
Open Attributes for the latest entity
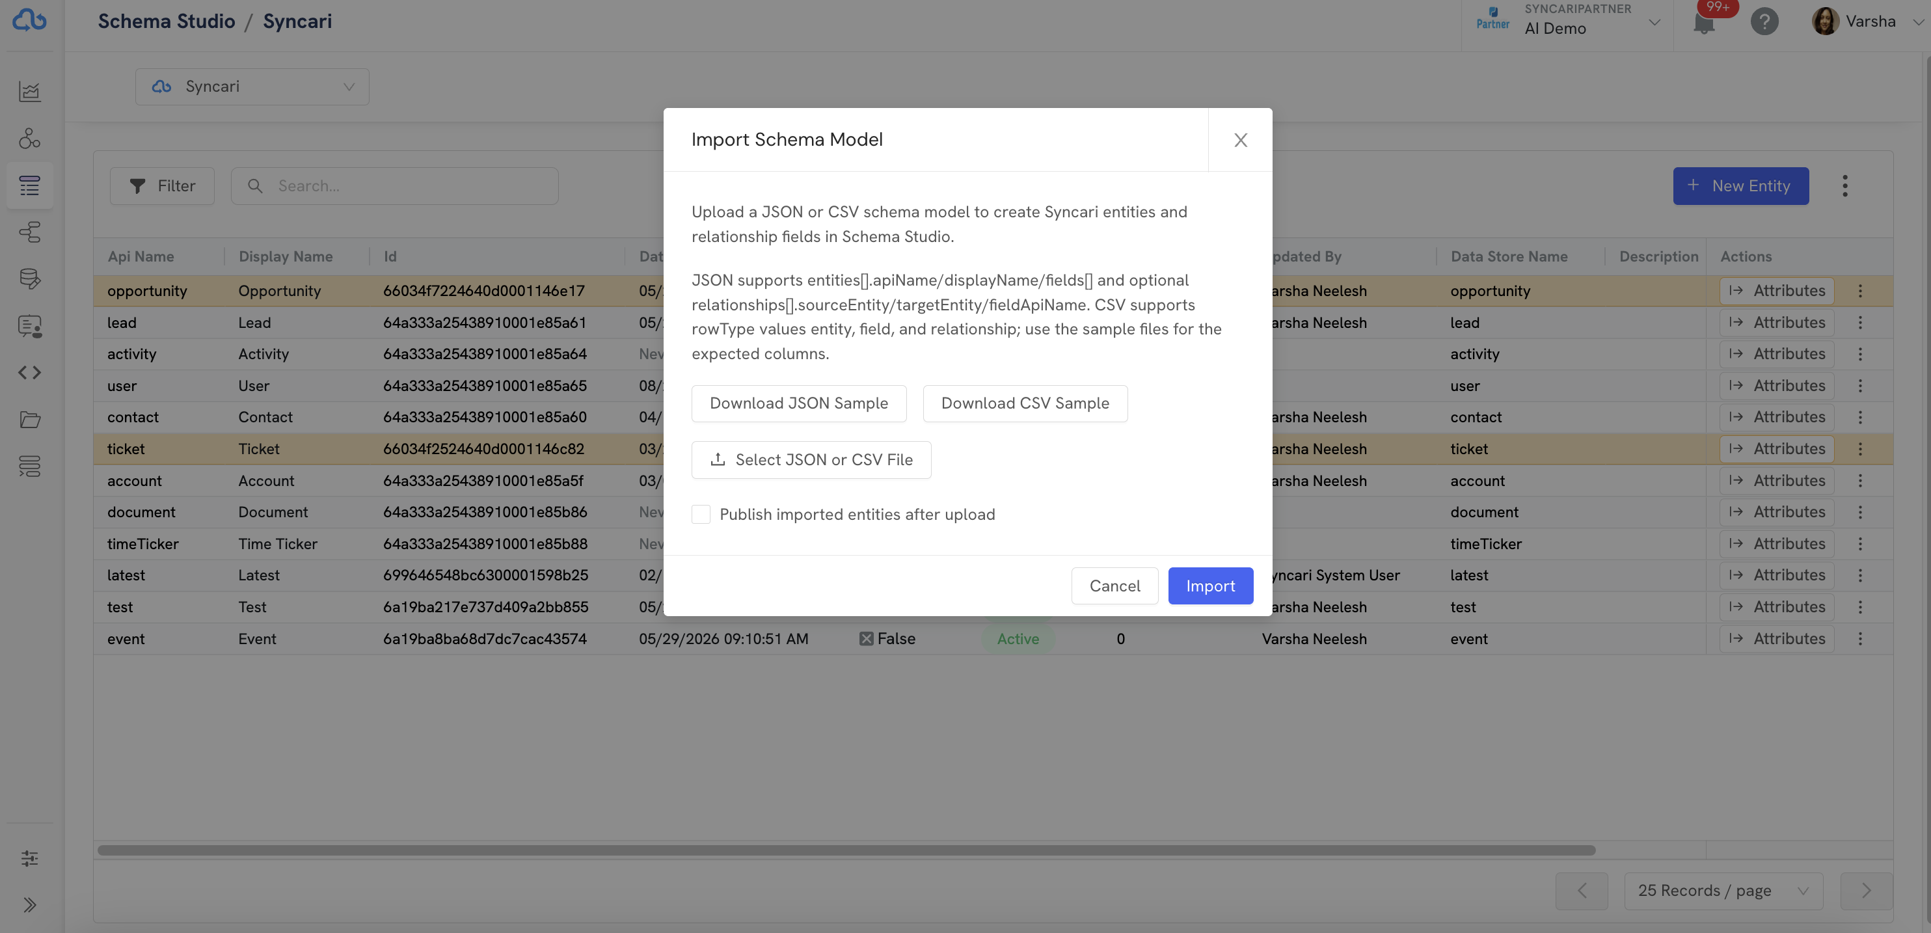click(x=1777, y=576)
